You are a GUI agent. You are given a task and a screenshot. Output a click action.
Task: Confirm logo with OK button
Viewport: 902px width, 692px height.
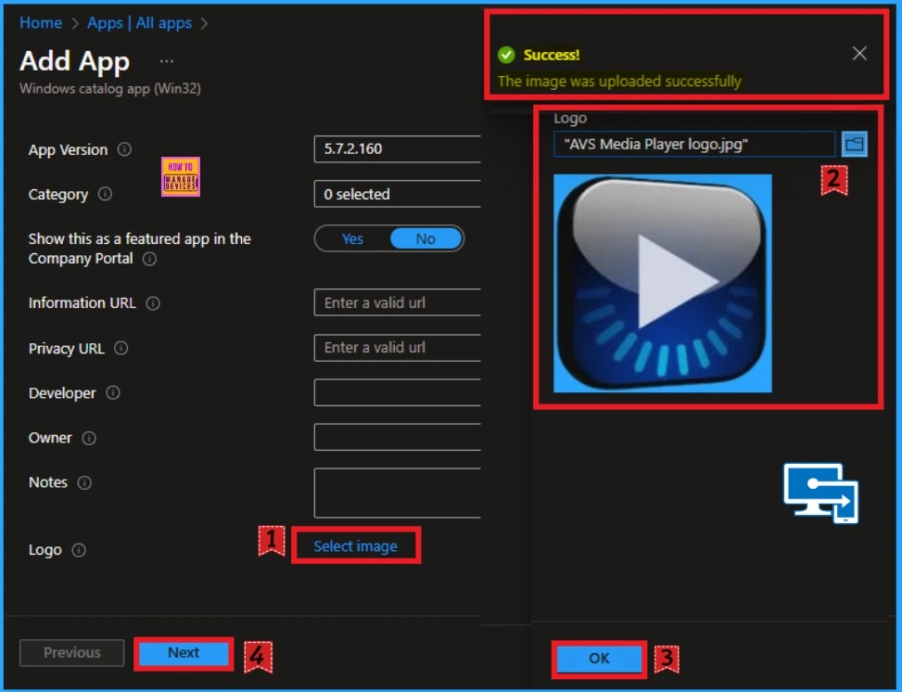599,658
